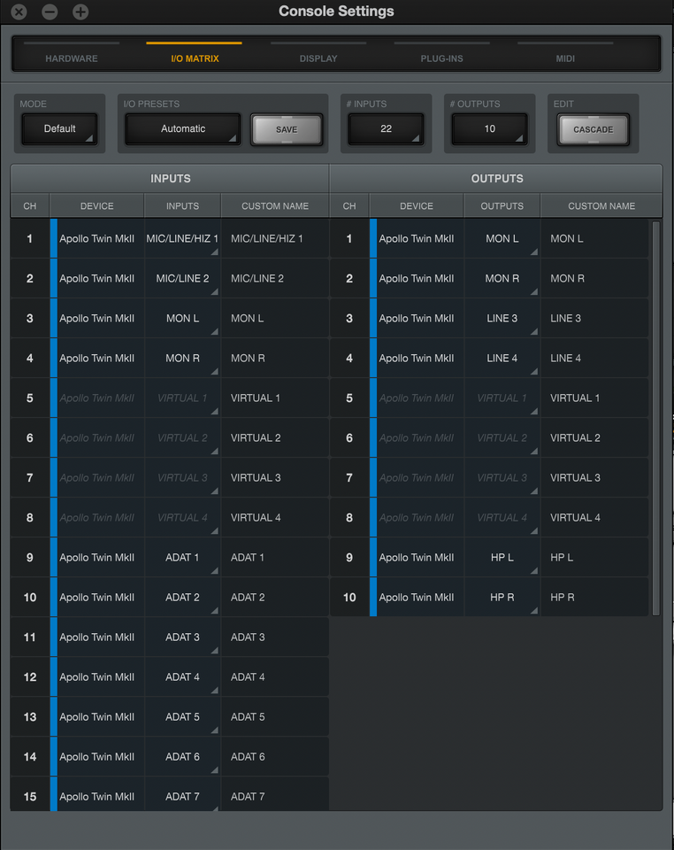The width and height of the screenshot is (674, 850).
Task: Edit output channel 6 custom name VIRTUAL 2
Action: pyautogui.click(x=594, y=438)
